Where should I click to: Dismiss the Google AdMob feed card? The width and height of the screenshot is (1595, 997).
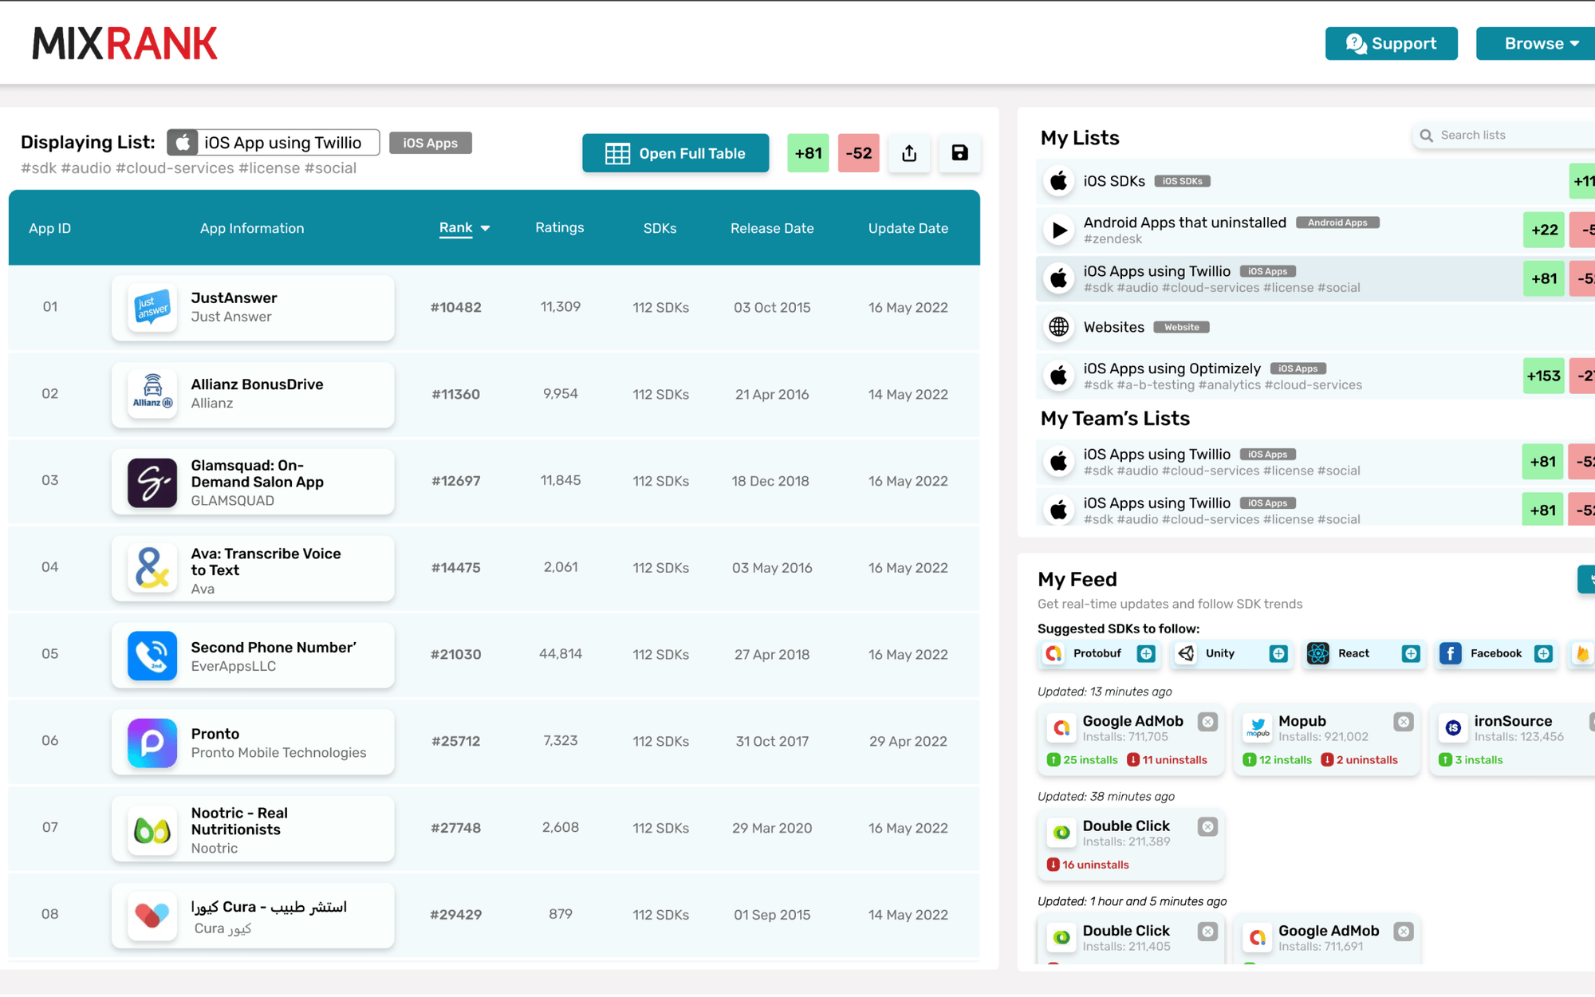pyautogui.click(x=1208, y=721)
